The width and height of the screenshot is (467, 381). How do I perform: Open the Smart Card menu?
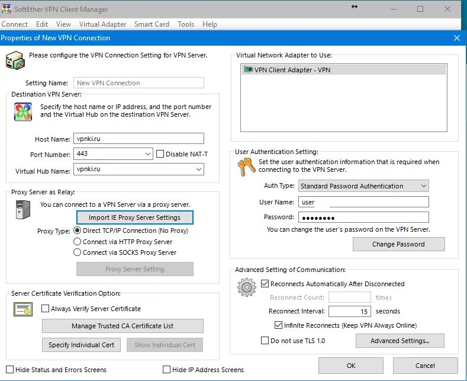coord(152,24)
